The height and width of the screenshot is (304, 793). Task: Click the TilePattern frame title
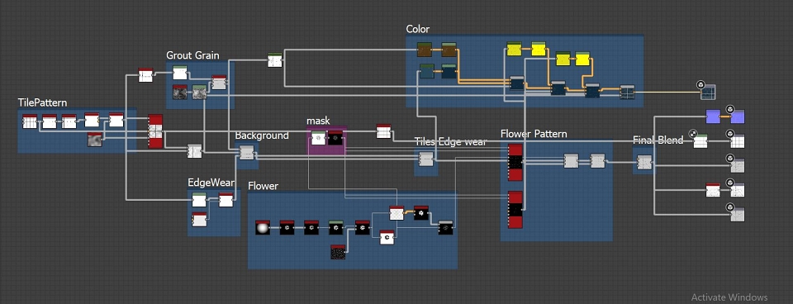[x=42, y=102]
